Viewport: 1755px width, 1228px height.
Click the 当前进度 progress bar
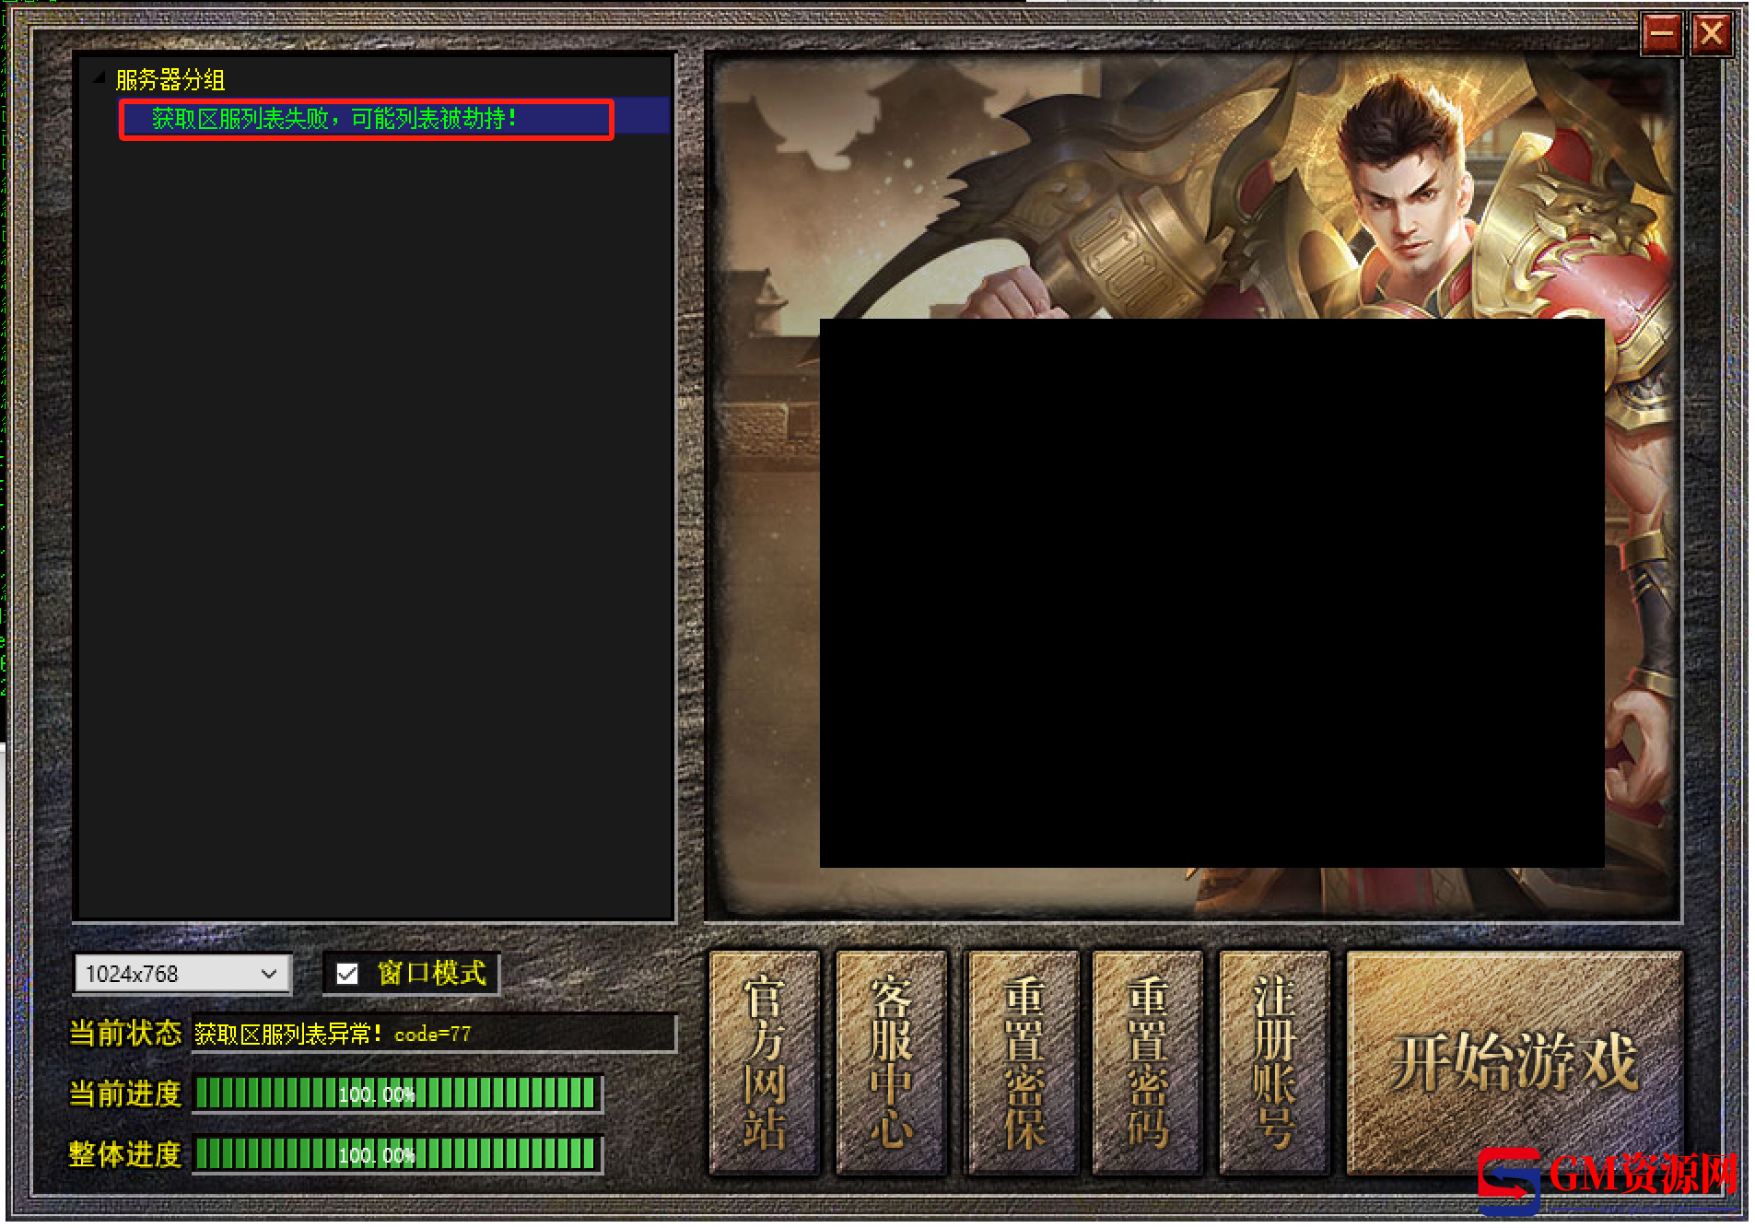point(397,1094)
